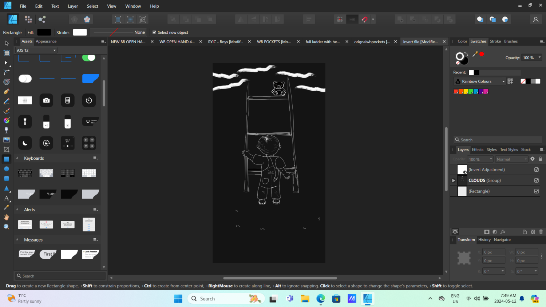Click the layer effects fx icon

coord(503,232)
